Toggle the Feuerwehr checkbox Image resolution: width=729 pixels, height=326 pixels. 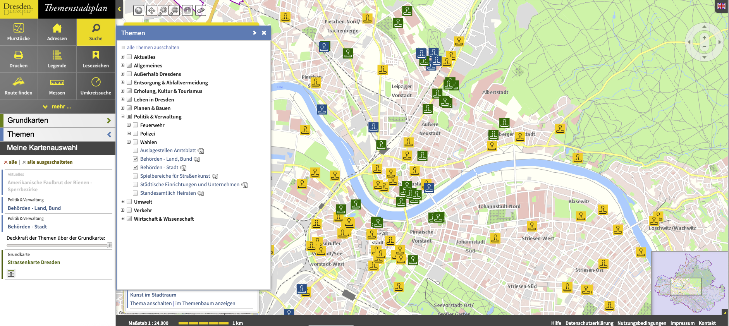click(136, 125)
